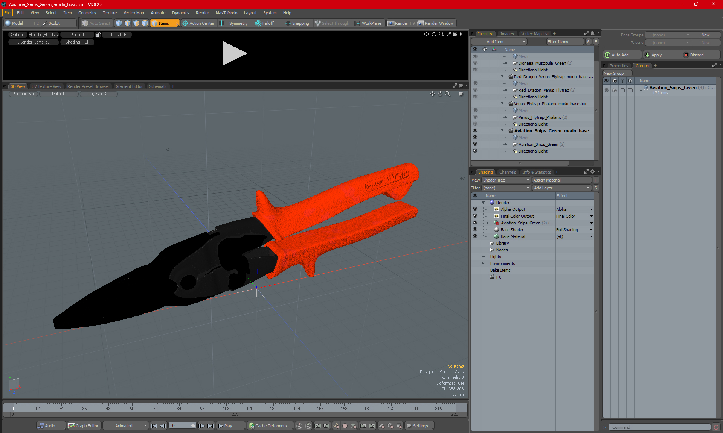Open the Graph Editor

(84, 426)
